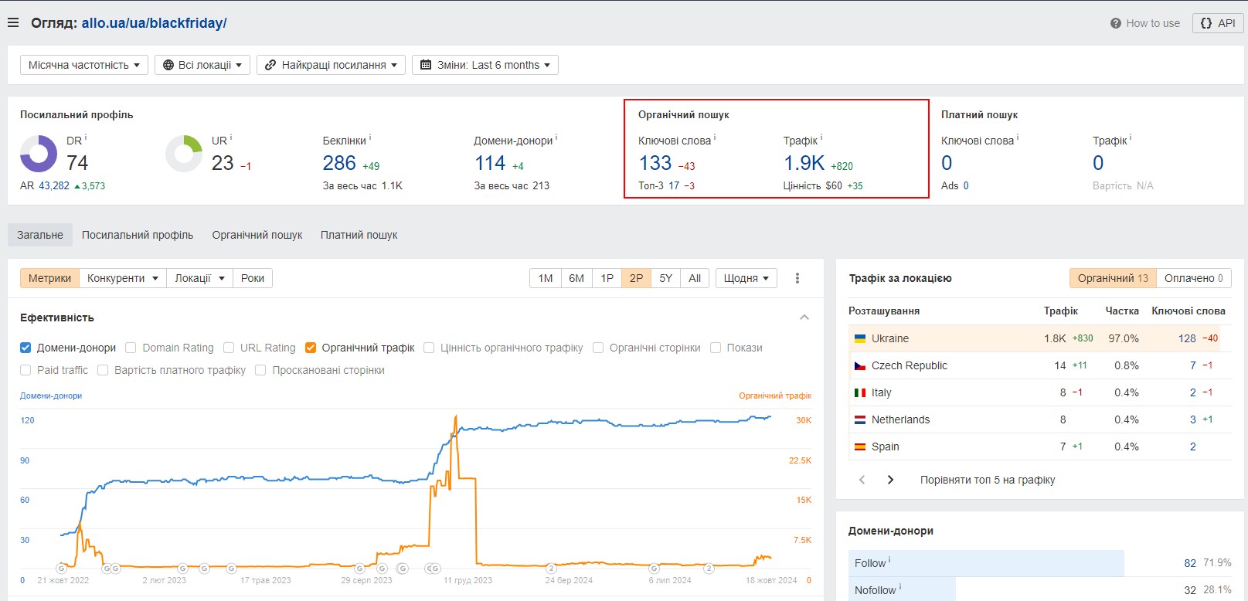Set chart range to 1M
The height and width of the screenshot is (601, 1248).
(546, 278)
